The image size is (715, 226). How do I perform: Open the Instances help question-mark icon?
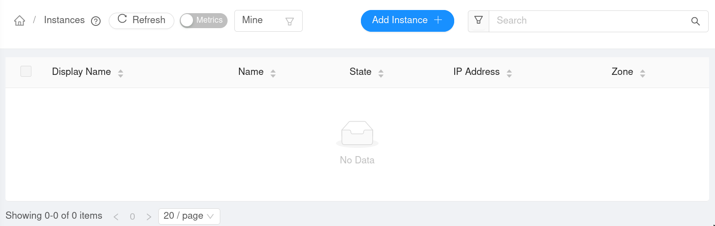pyautogui.click(x=96, y=21)
